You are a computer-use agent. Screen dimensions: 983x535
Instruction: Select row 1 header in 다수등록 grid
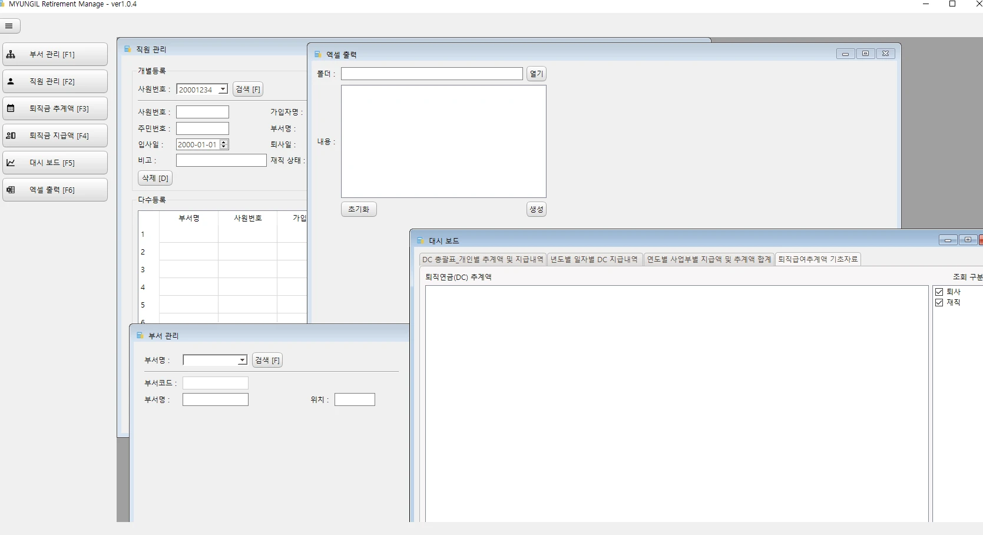click(x=148, y=234)
